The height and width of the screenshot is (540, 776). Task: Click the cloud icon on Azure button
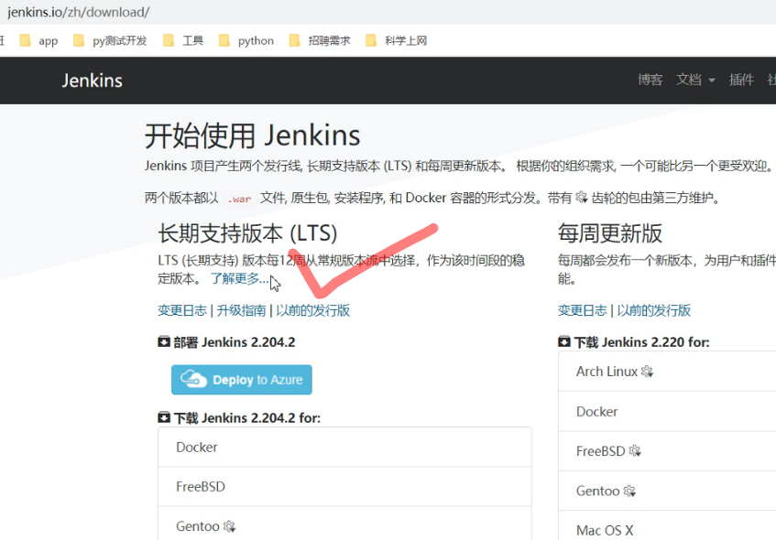tap(193, 379)
